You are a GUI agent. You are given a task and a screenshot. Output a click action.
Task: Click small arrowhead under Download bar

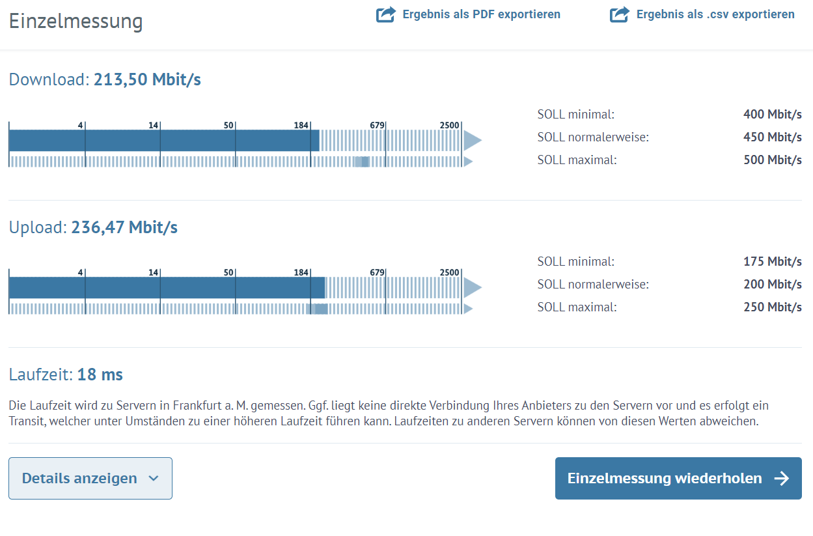pos(468,162)
